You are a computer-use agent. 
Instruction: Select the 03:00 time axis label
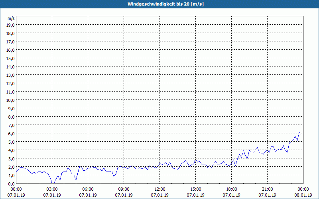[x=52, y=189]
